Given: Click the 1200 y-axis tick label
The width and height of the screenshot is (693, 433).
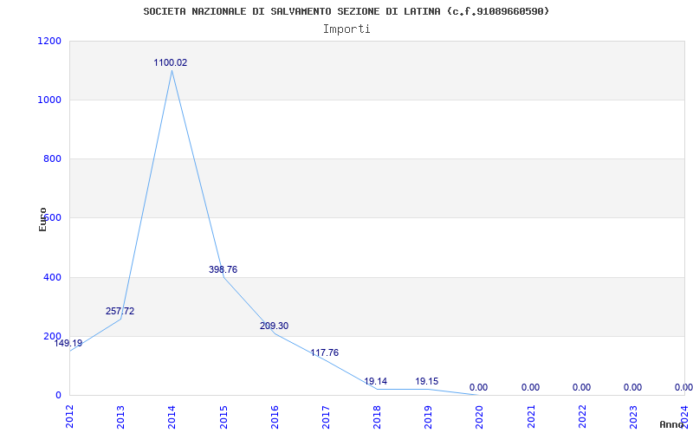Looking at the screenshot, I should (49, 41).
